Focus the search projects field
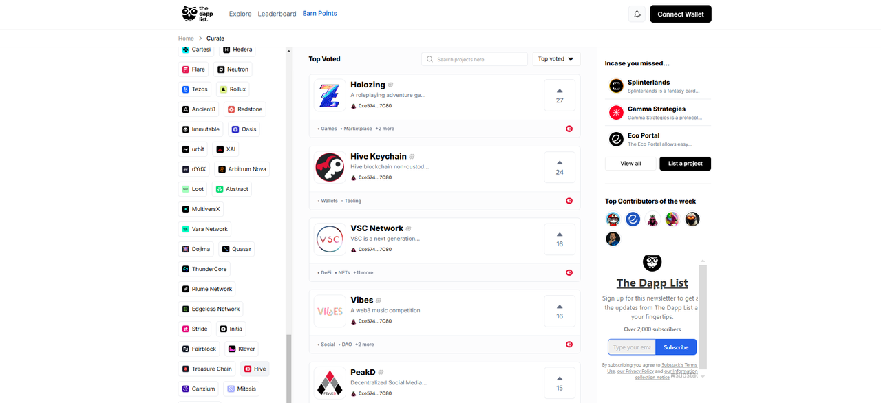 (475, 59)
